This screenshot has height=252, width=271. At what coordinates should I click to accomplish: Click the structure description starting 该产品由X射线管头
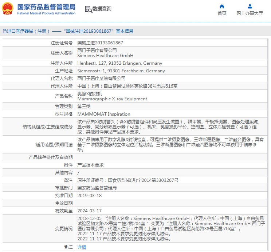coord(169,127)
